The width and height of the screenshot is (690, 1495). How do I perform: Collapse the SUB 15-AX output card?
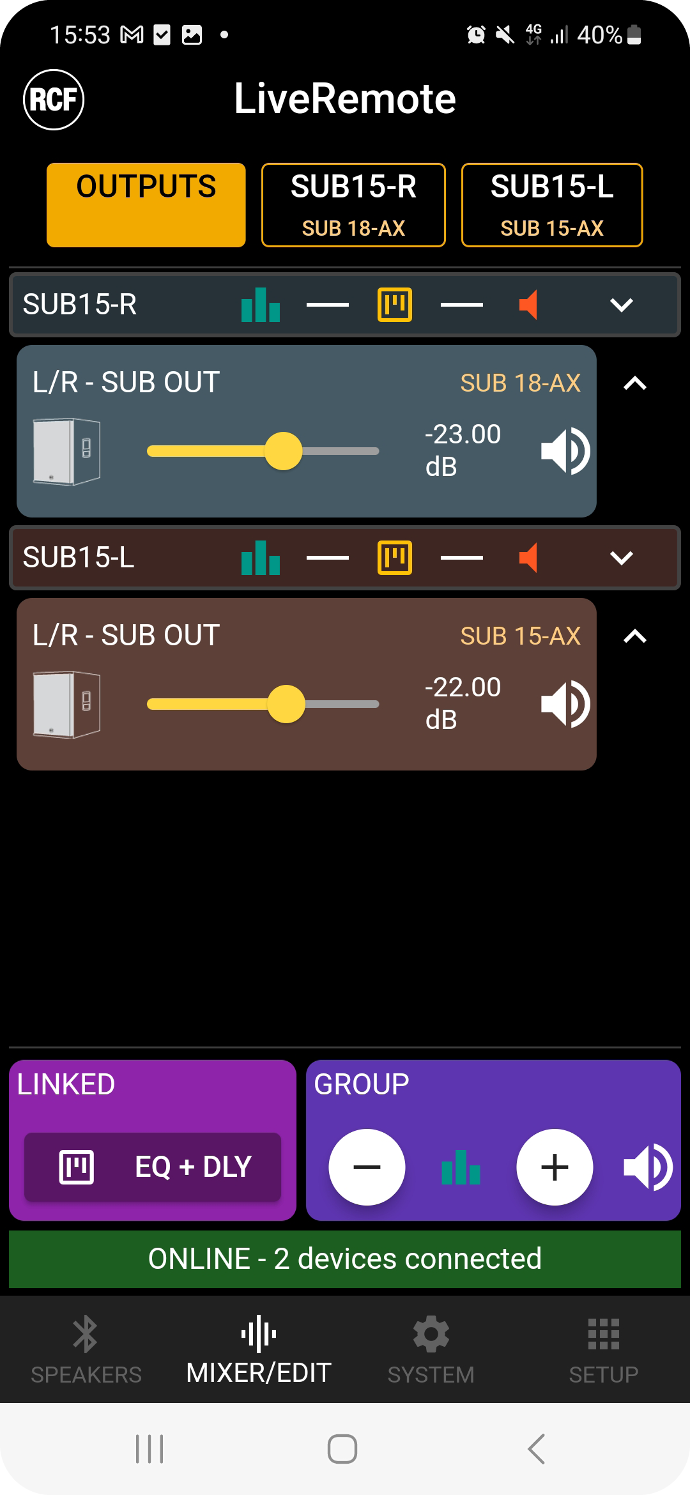(634, 636)
